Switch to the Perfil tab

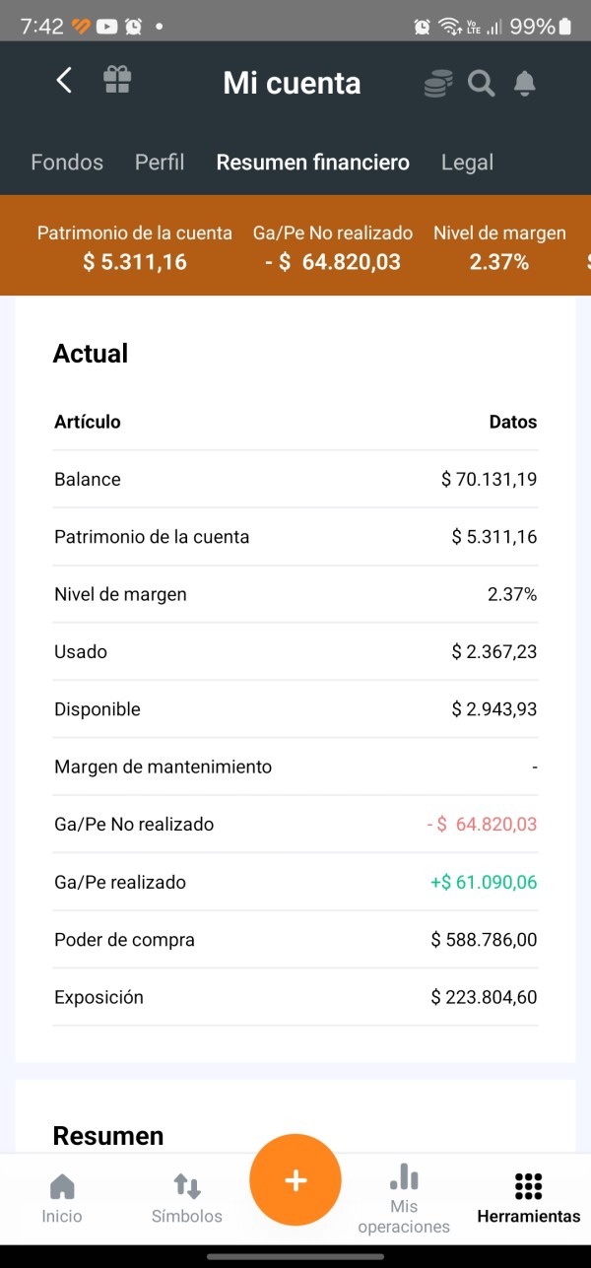click(160, 163)
